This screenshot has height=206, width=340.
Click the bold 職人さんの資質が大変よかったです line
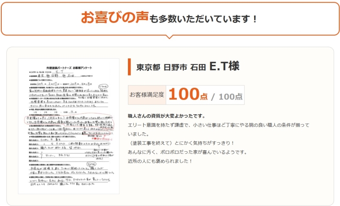[172, 116]
